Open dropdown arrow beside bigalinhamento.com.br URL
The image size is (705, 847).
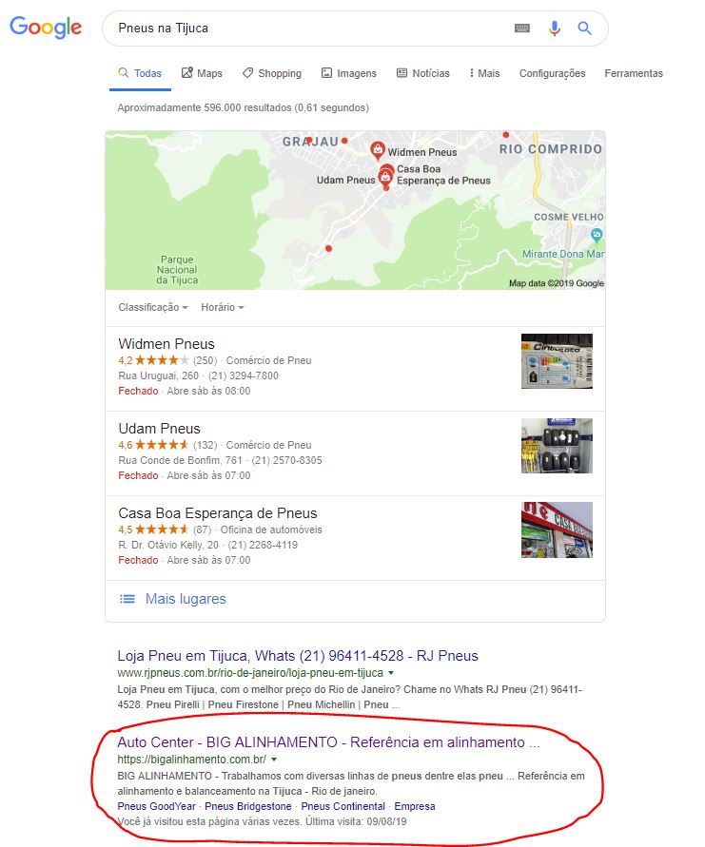coord(274,760)
